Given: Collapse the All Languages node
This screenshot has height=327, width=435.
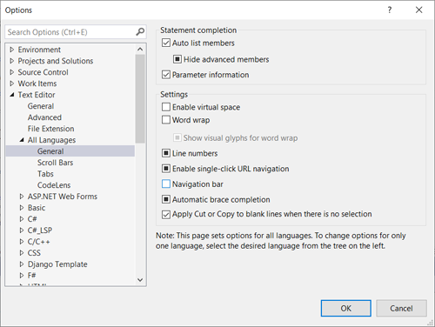Looking at the screenshot, I should 22,140.
